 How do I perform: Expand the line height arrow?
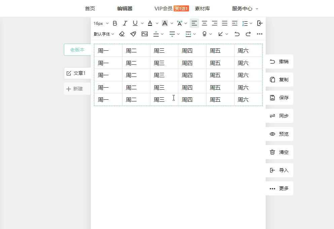point(251,24)
